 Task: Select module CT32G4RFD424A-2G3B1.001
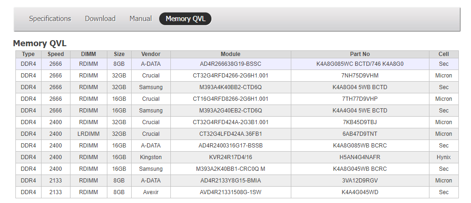point(231,122)
